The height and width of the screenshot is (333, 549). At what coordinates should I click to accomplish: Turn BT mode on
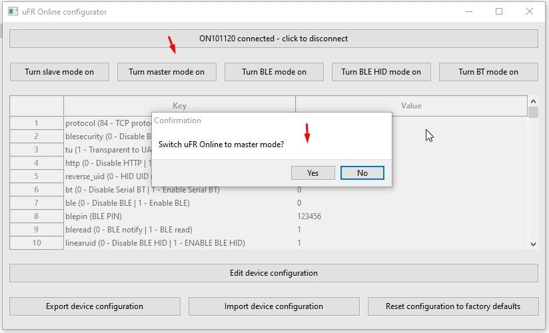pyautogui.click(x=488, y=72)
